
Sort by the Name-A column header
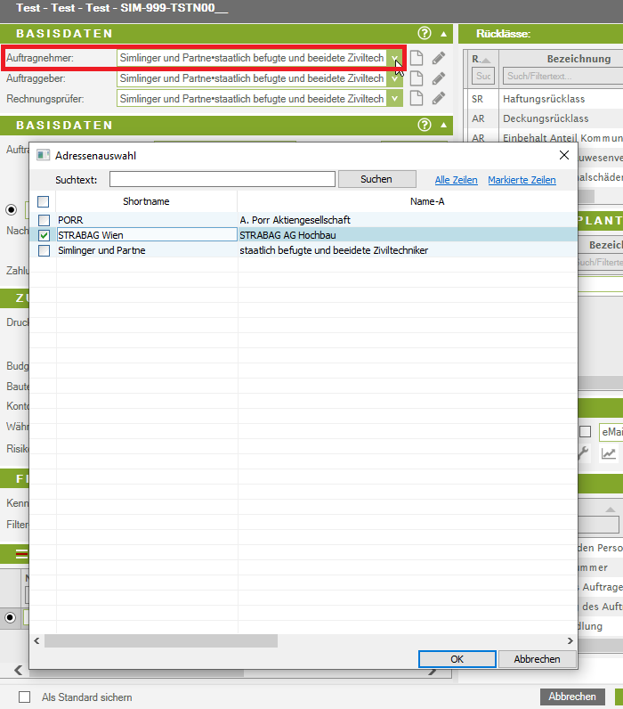tap(427, 201)
